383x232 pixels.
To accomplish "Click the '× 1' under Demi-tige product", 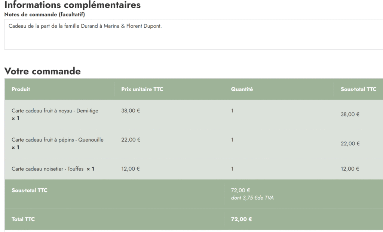I will tap(15, 118).
